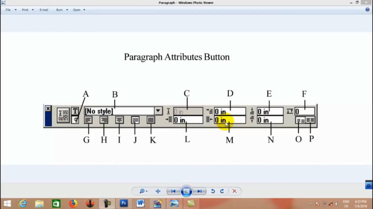Delete the current photo with red X
The image size is (373, 209).
[x=234, y=191]
